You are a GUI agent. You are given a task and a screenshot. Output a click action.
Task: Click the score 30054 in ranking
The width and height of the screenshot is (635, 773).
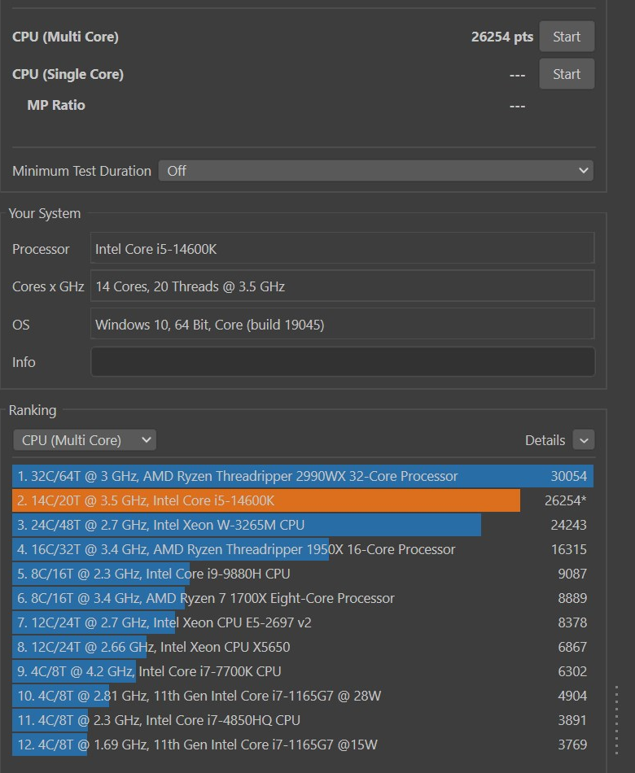point(568,476)
